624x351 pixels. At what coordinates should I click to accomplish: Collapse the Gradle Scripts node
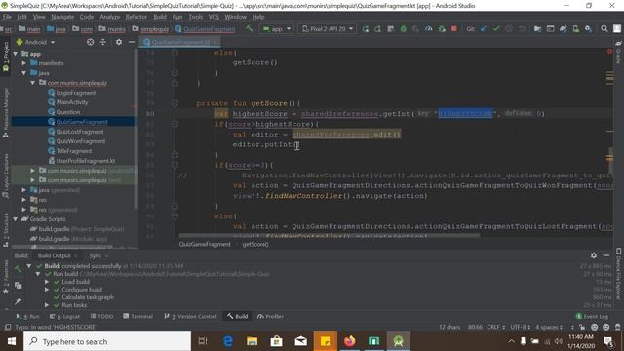pos(16,219)
